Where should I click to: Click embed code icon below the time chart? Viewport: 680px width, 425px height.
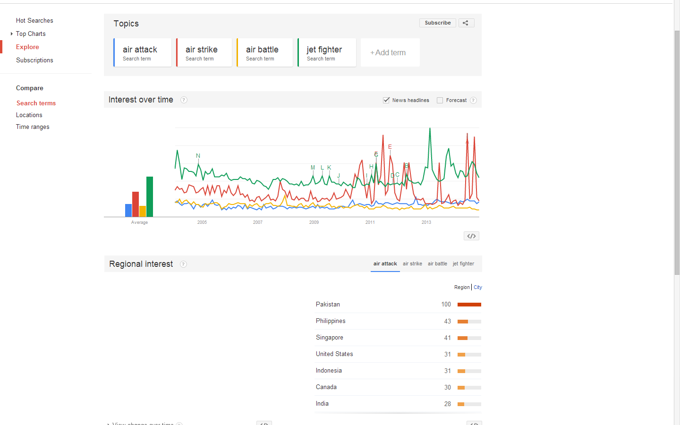point(471,236)
